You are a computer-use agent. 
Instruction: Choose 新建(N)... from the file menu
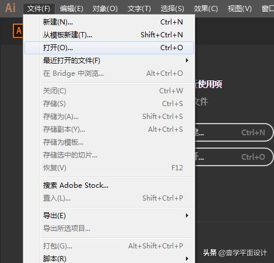click(x=109, y=22)
